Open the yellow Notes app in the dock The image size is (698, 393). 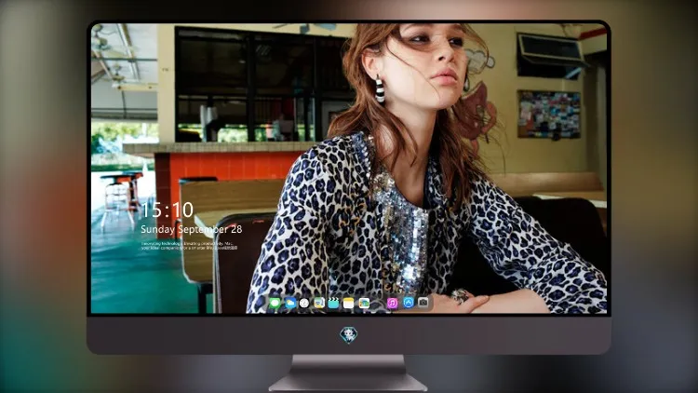[x=349, y=303]
